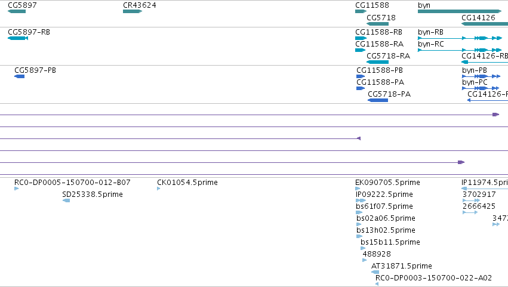The image size is (508, 287).
Task: Click the CG11588 gene label
Action: pyautogui.click(x=372, y=5)
